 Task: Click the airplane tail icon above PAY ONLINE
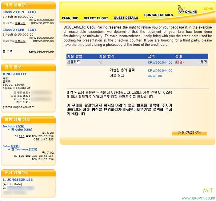180,8
